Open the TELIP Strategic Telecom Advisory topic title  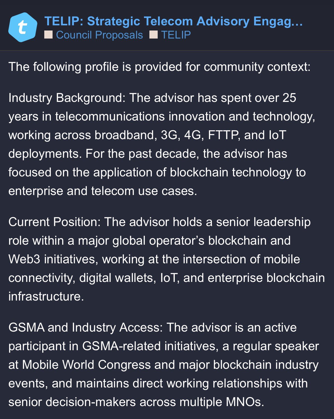173,21
